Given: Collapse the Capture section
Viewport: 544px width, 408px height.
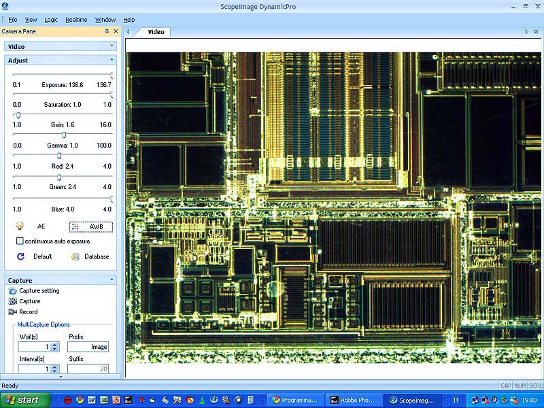Looking at the screenshot, I should tap(112, 279).
